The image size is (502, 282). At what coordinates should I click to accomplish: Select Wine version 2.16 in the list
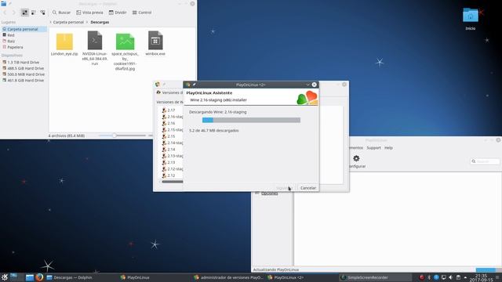[171, 123]
